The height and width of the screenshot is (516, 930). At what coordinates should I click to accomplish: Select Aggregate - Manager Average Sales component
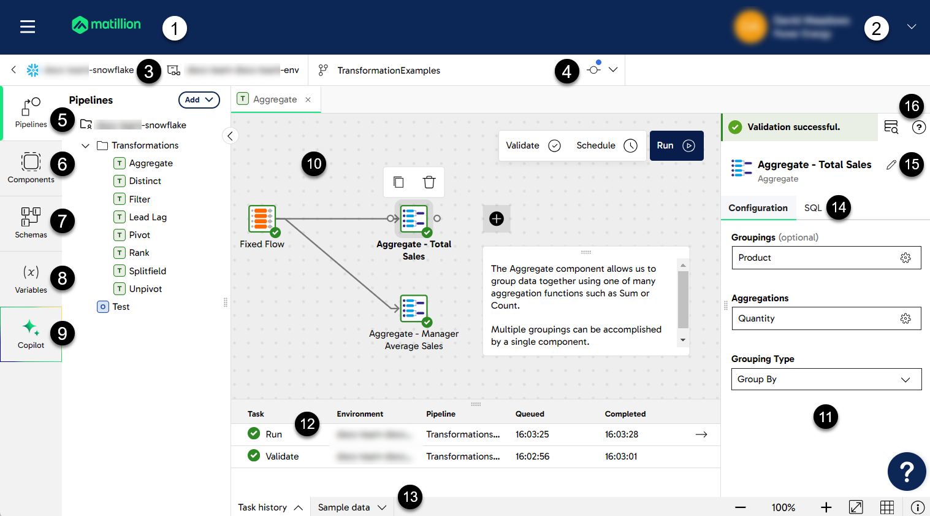click(x=414, y=309)
